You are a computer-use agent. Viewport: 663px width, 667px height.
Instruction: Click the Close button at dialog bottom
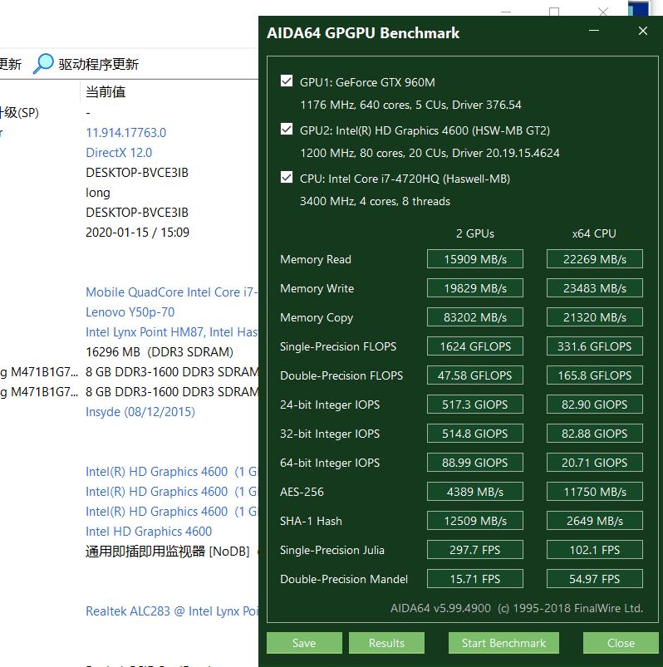(620, 643)
